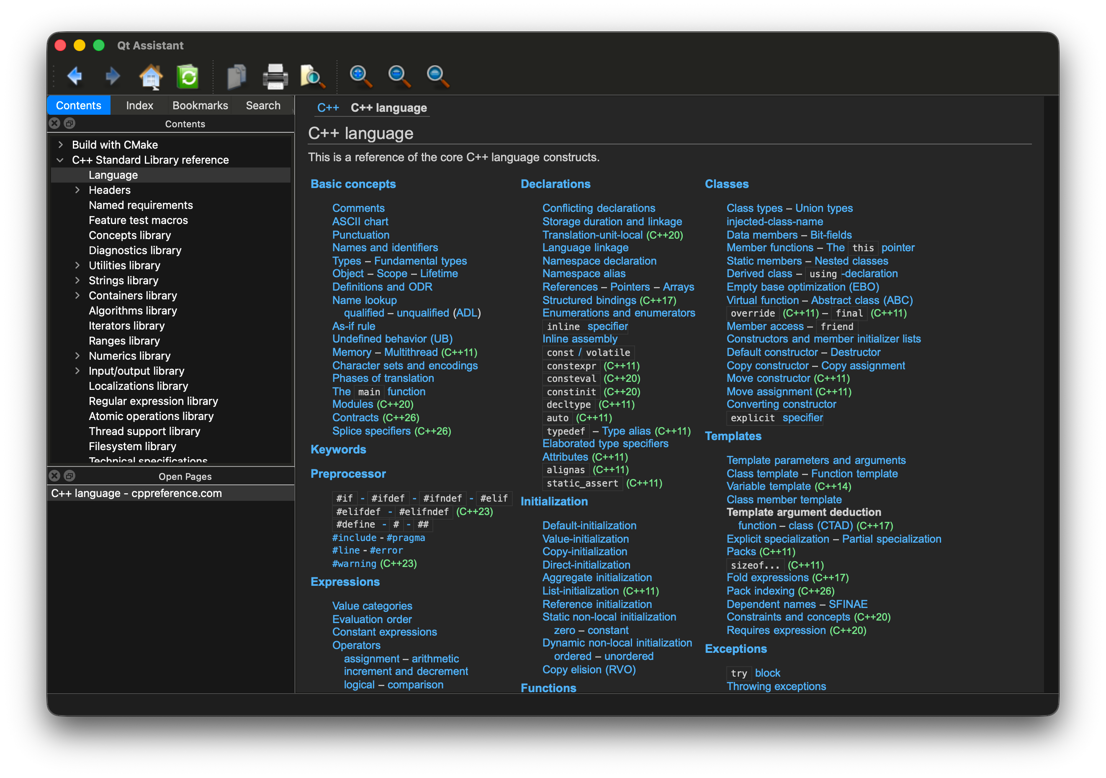1106x778 pixels.
Task: Follow the #include preprocessor link
Action: point(354,538)
